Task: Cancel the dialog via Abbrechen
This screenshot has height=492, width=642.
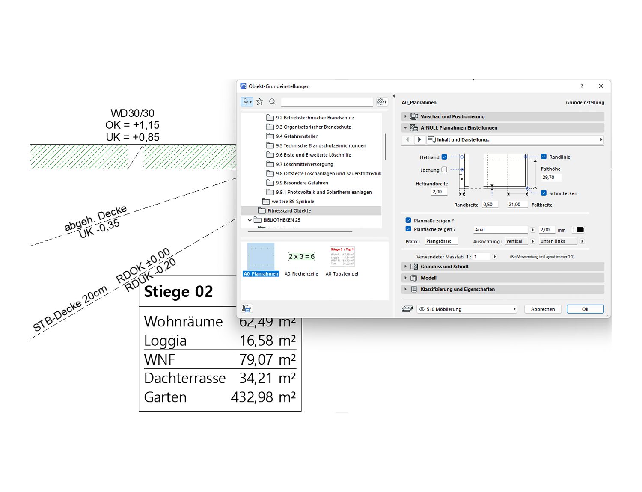Action: (543, 309)
